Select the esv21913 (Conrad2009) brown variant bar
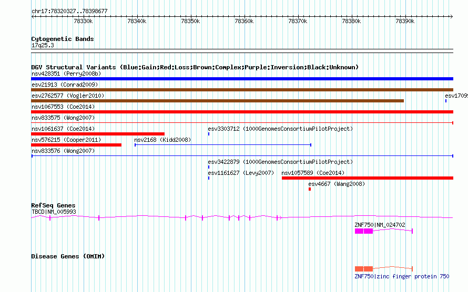 pos(242,90)
